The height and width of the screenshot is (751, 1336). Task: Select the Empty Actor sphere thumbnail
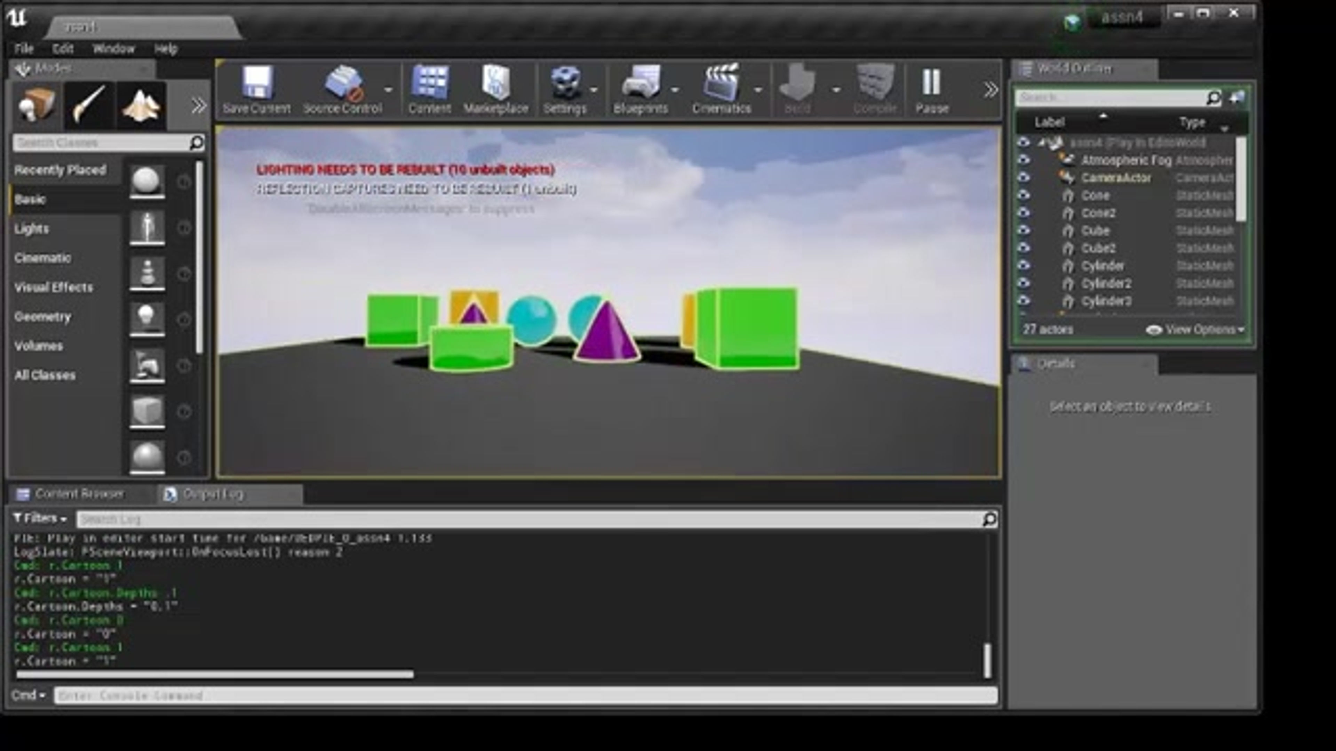point(147,181)
